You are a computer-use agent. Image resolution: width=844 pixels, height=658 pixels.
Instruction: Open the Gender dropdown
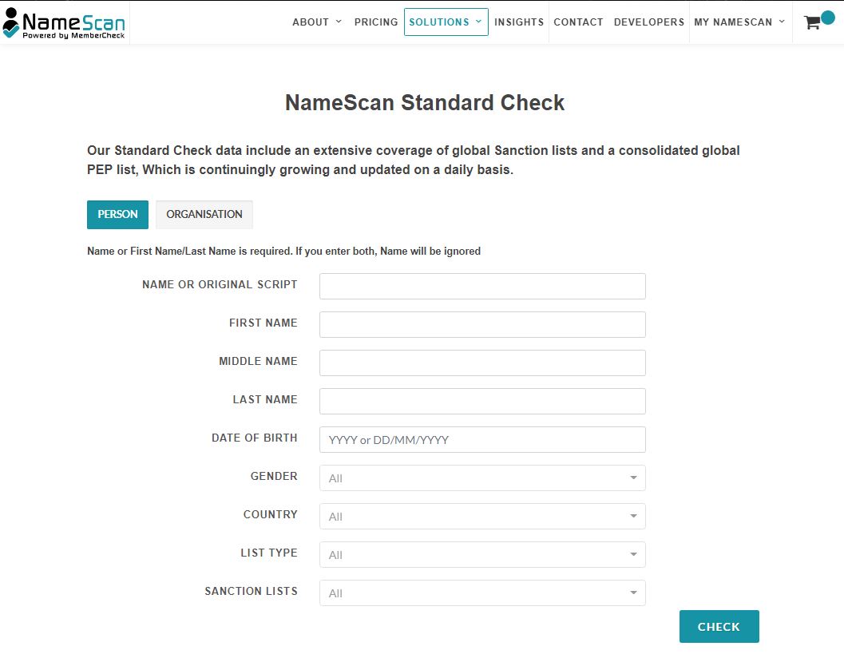click(482, 478)
